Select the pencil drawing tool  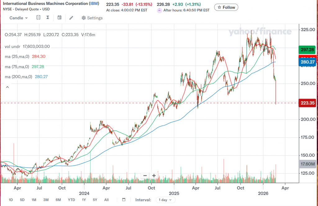[x=71, y=18]
